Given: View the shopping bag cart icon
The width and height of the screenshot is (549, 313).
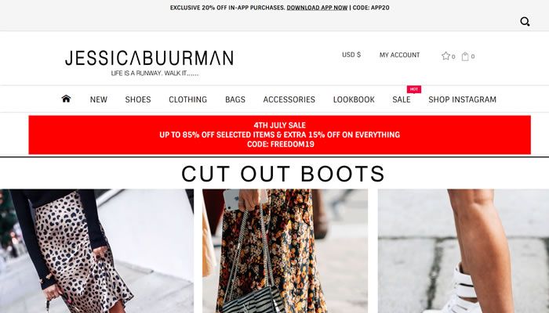Looking at the screenshot, I should coord(465,56).
